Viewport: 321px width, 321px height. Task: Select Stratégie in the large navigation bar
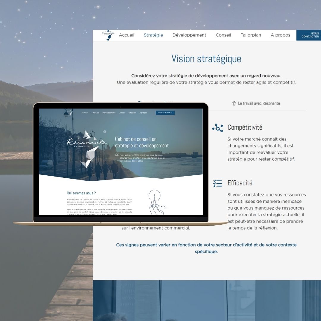153,35
